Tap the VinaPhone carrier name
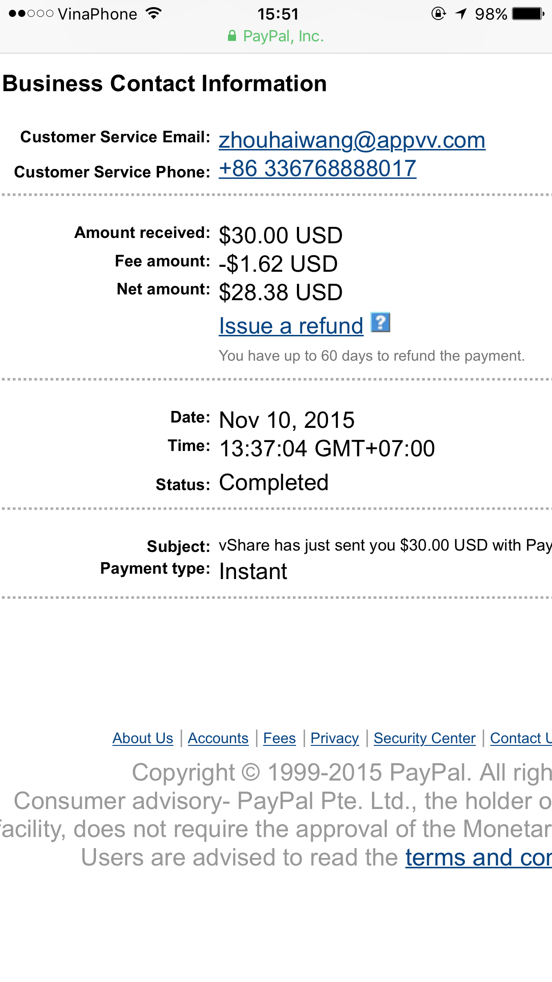 [97, 14]
